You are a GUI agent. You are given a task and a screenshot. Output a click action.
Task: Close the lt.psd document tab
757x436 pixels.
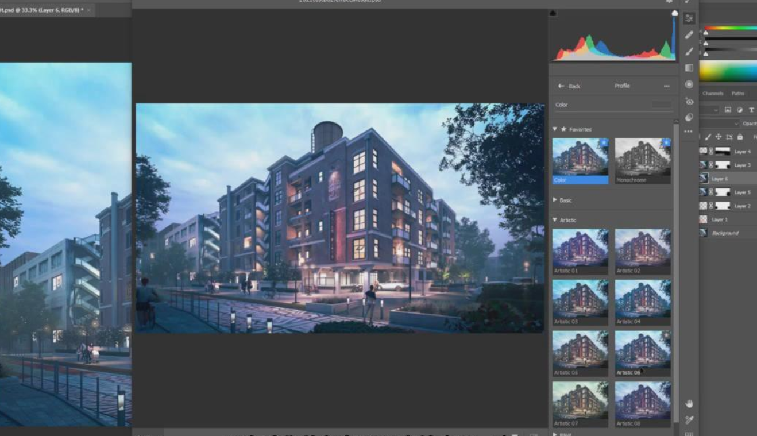click(x=89, y=10)
